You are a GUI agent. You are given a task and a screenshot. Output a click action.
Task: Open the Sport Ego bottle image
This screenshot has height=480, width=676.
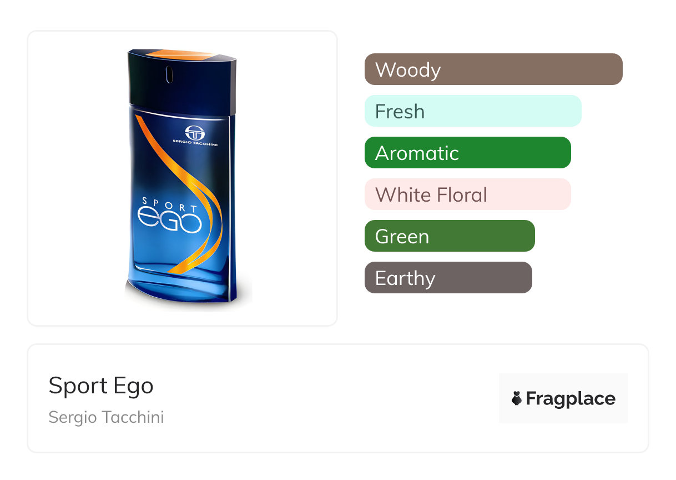pyautogui.click(x=183, y=178)
